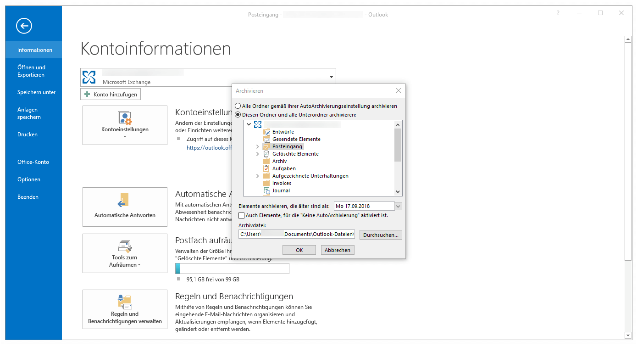The image size is (637, 347).
Task: Click the Gelöschte Elemente trash icon
Action: tap(266, 154)
